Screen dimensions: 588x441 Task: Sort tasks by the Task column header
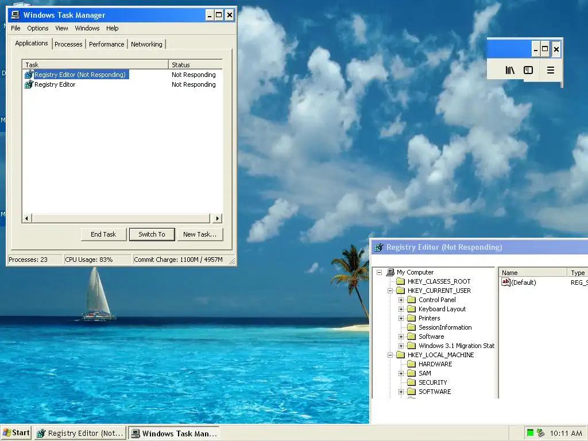coord(95,64)
